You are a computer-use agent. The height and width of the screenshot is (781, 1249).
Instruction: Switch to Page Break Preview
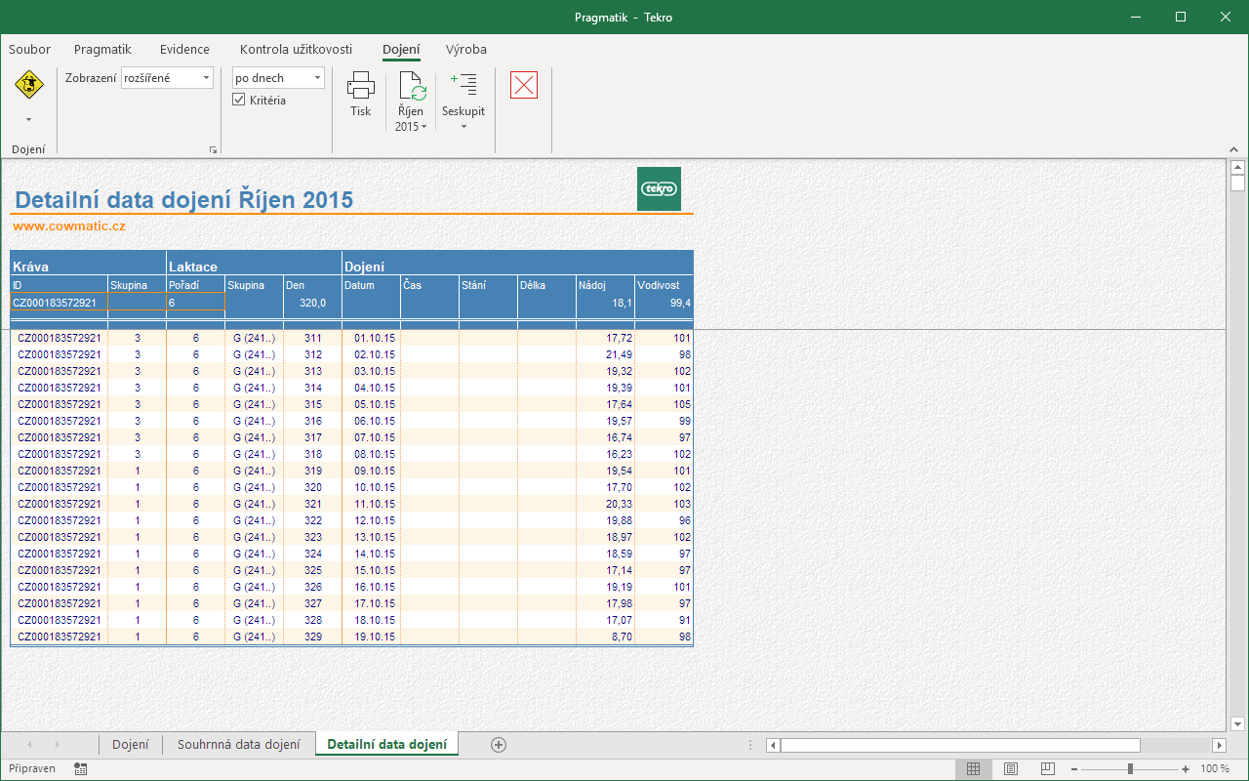click(1048, 769)
